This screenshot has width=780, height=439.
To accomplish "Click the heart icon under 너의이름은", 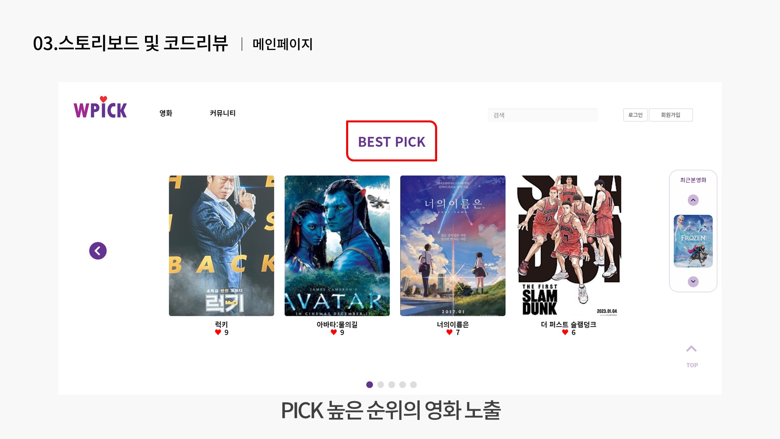I will coord(449,332).
